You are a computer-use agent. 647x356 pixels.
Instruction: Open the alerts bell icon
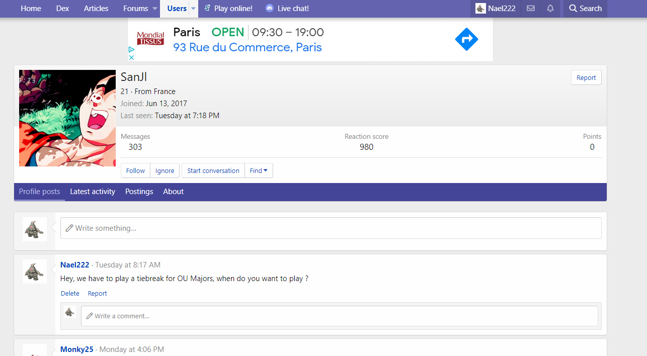(x=550, y=9)
